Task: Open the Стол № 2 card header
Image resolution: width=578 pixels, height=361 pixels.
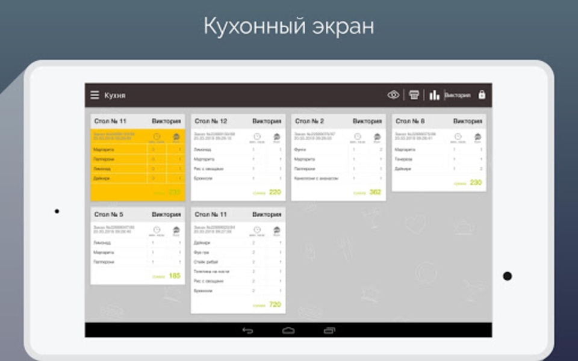Action: click(x=338, y=121)
